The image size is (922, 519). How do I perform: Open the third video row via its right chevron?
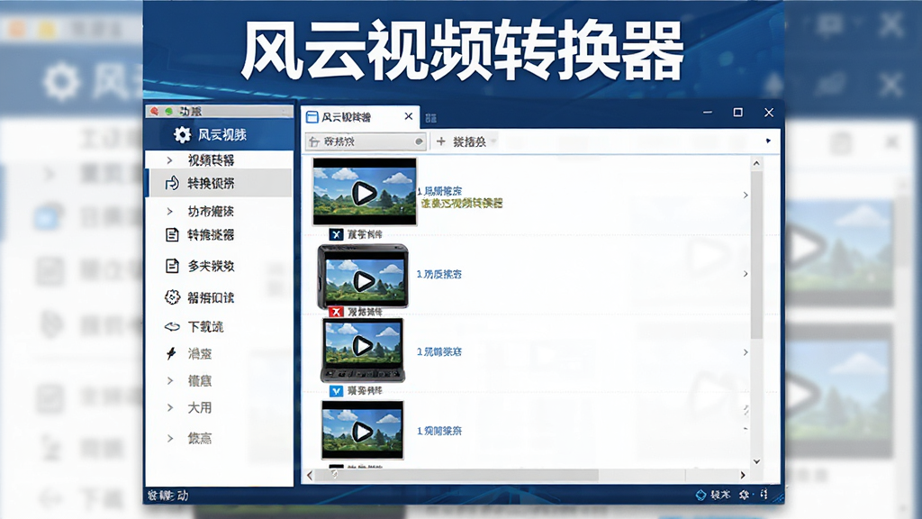tap(746, 352)
